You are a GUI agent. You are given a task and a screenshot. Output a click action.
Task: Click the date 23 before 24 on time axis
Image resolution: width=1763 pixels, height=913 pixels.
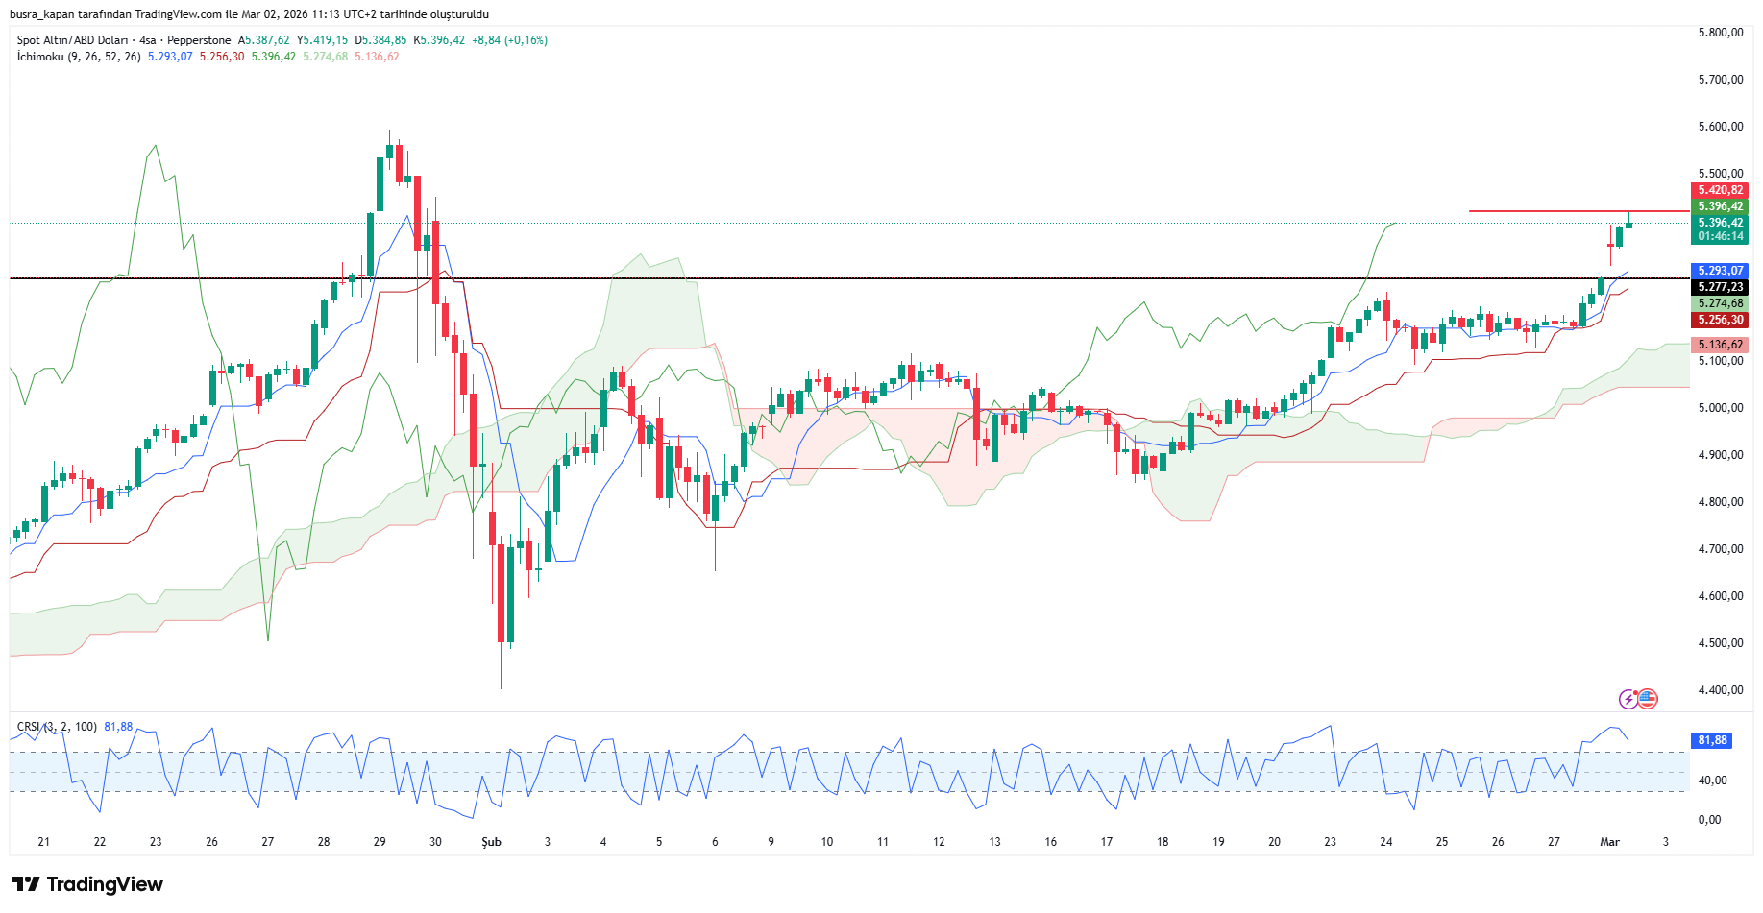1330,842
